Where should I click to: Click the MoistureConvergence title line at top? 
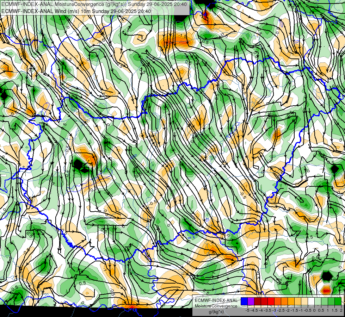click(94, 4)
